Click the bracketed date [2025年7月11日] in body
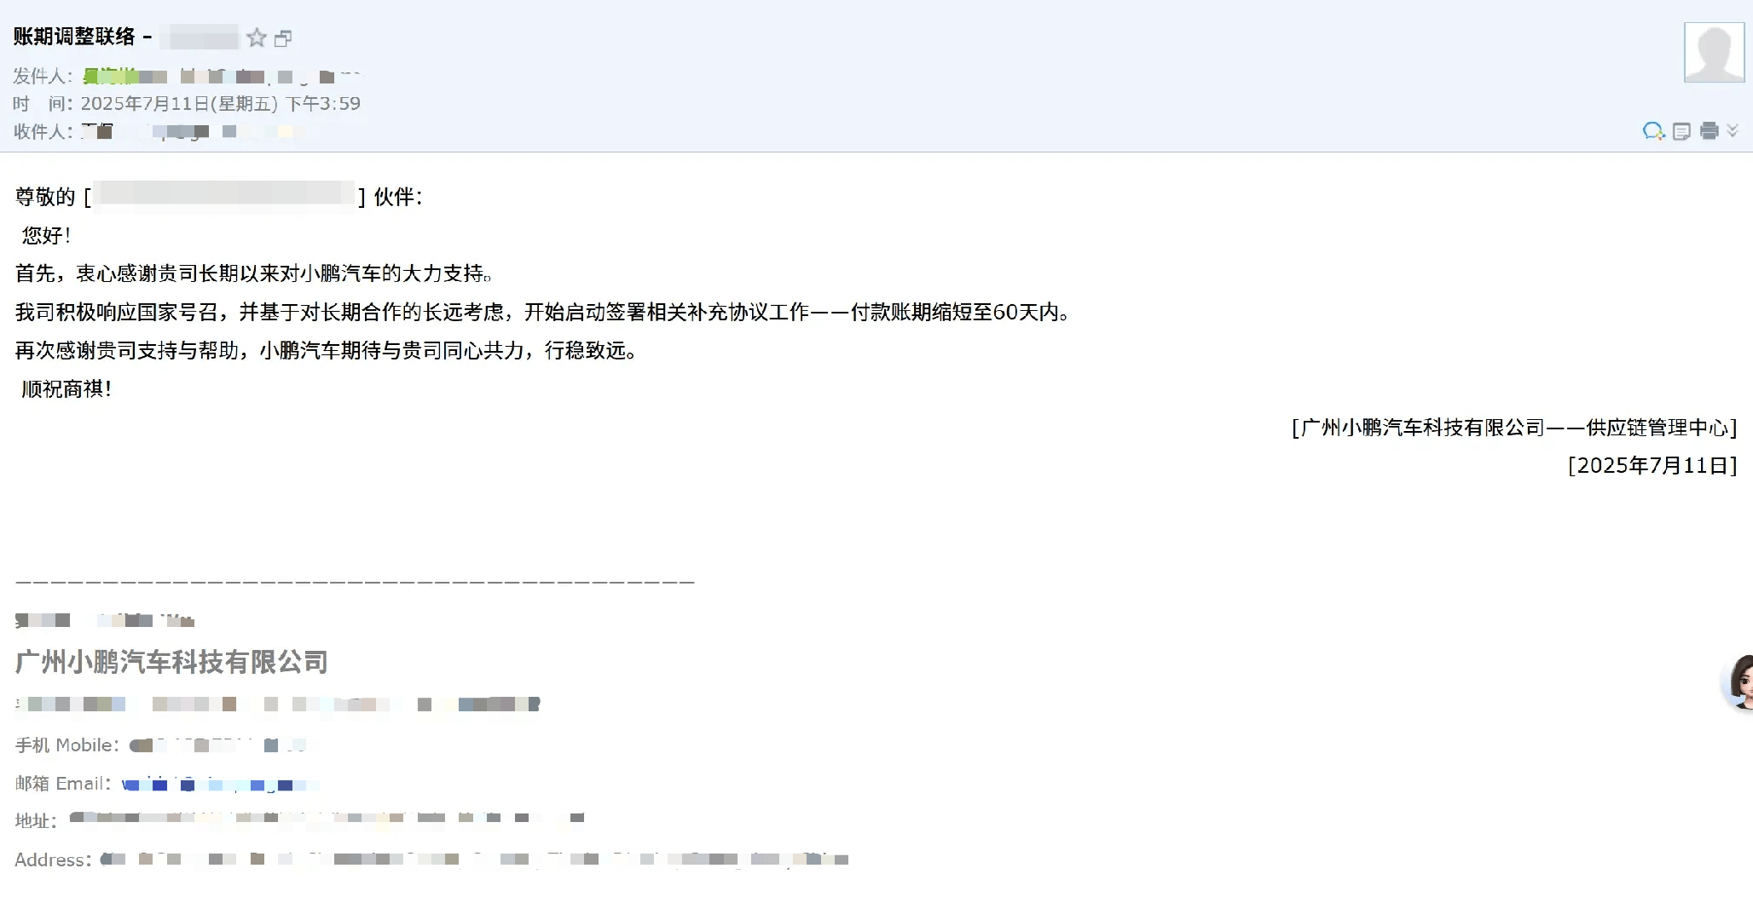This screenshot has width=1753, height=920. pos(1652,466)
